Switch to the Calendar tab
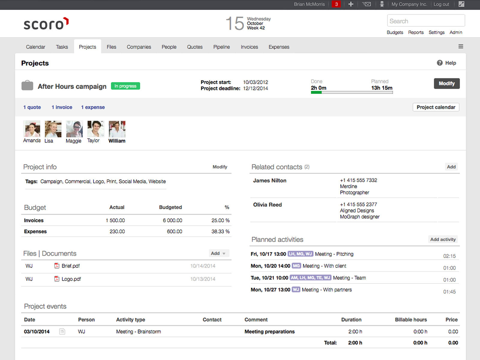 [x=36, y=47]
